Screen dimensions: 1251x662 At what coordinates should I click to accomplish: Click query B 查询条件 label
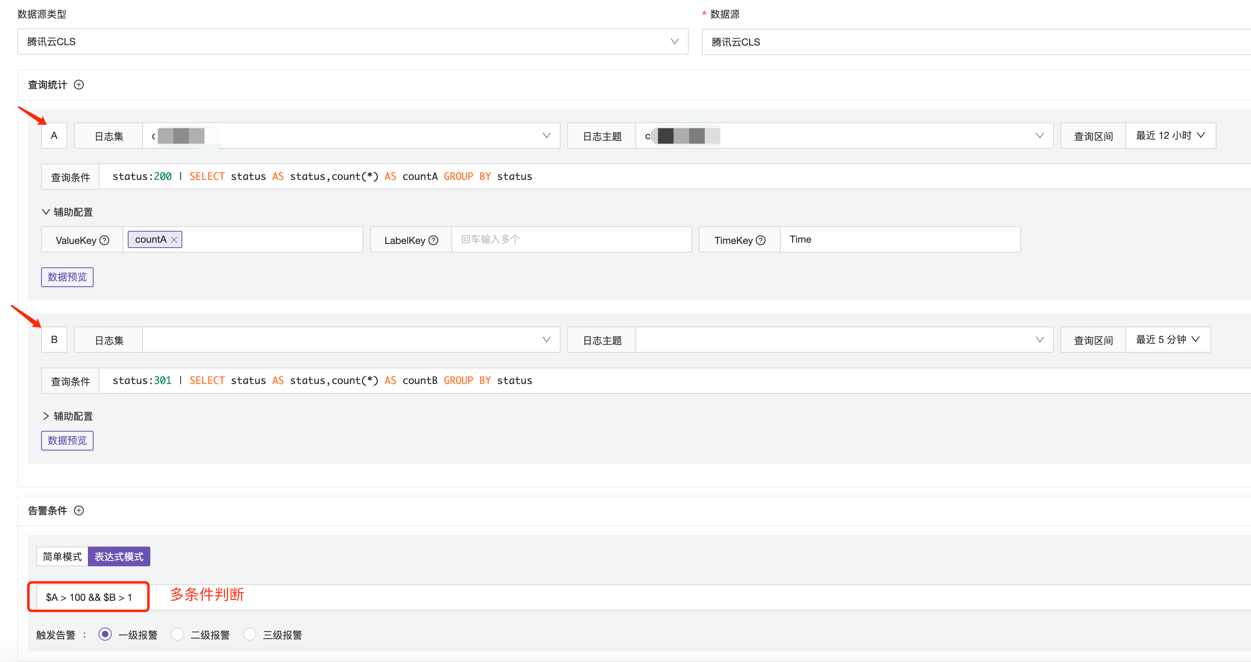70,381
